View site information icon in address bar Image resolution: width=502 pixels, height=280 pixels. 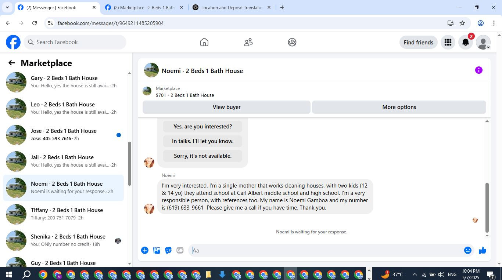tap(51, 23)
